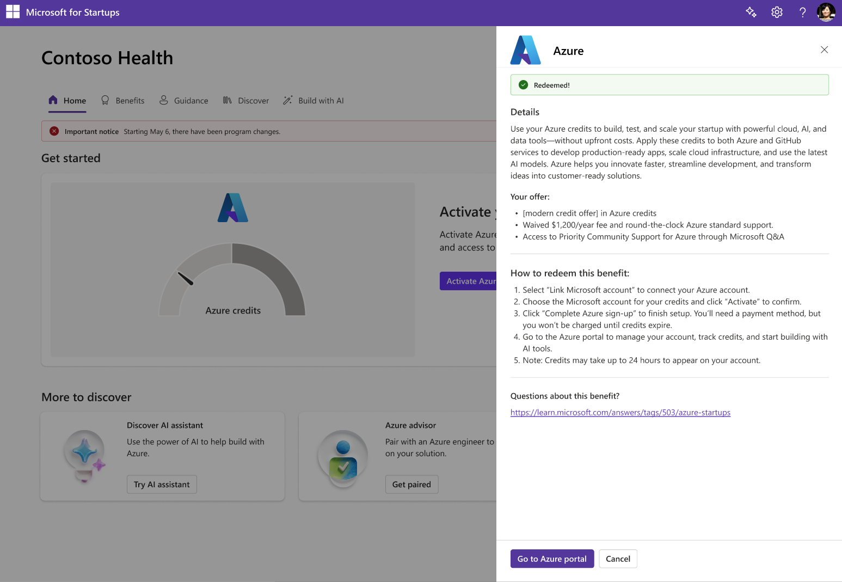
Task: Click the Go to Azure portal button
Action: 552,559
